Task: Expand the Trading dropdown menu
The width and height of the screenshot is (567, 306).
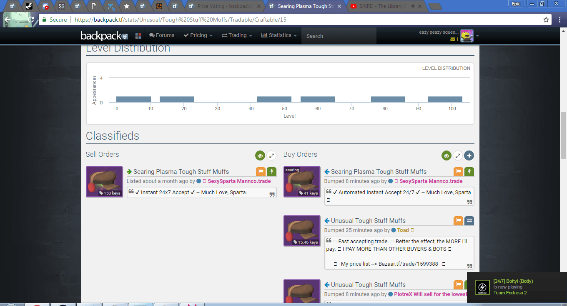Action: [x=237, y=35]
